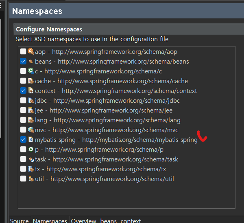Image resolution: width=244 pixels, height=223 pixels.
Task: Switch to the context tab
Action: click(x=131, y=221)
